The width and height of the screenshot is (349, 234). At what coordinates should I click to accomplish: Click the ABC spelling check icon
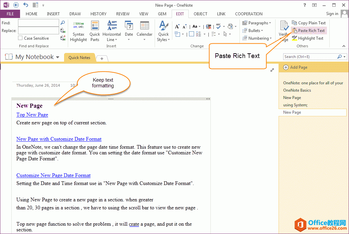[x=218, y=26]
